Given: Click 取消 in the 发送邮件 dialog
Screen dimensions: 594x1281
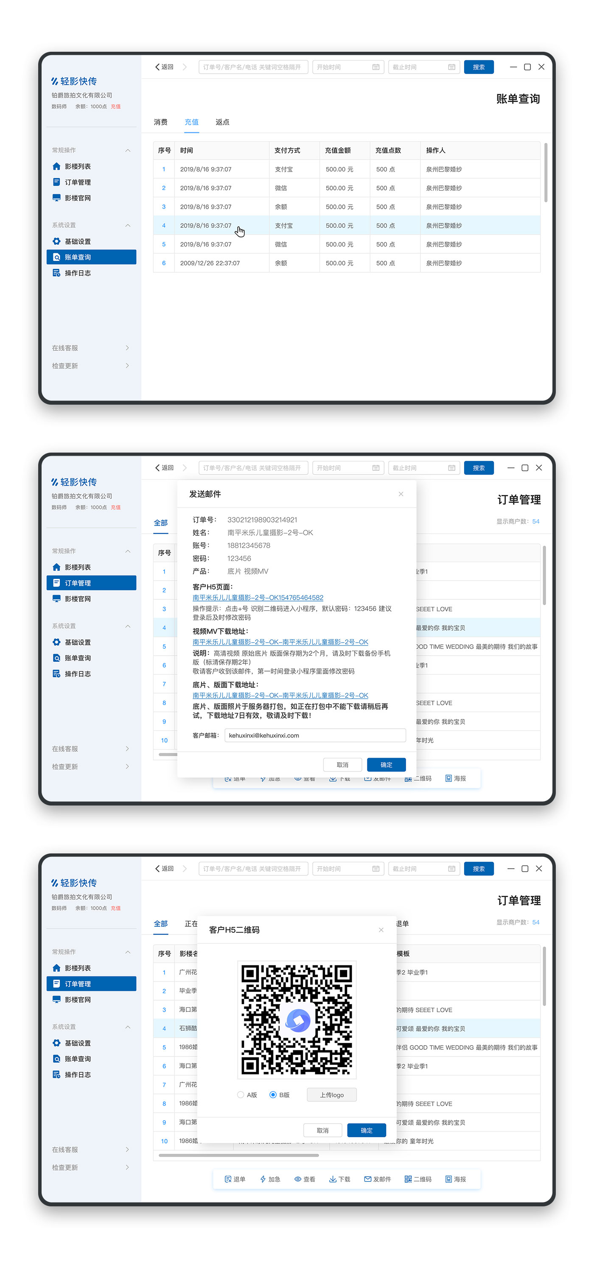Looking at the screenshot, I should pos(342,765).
